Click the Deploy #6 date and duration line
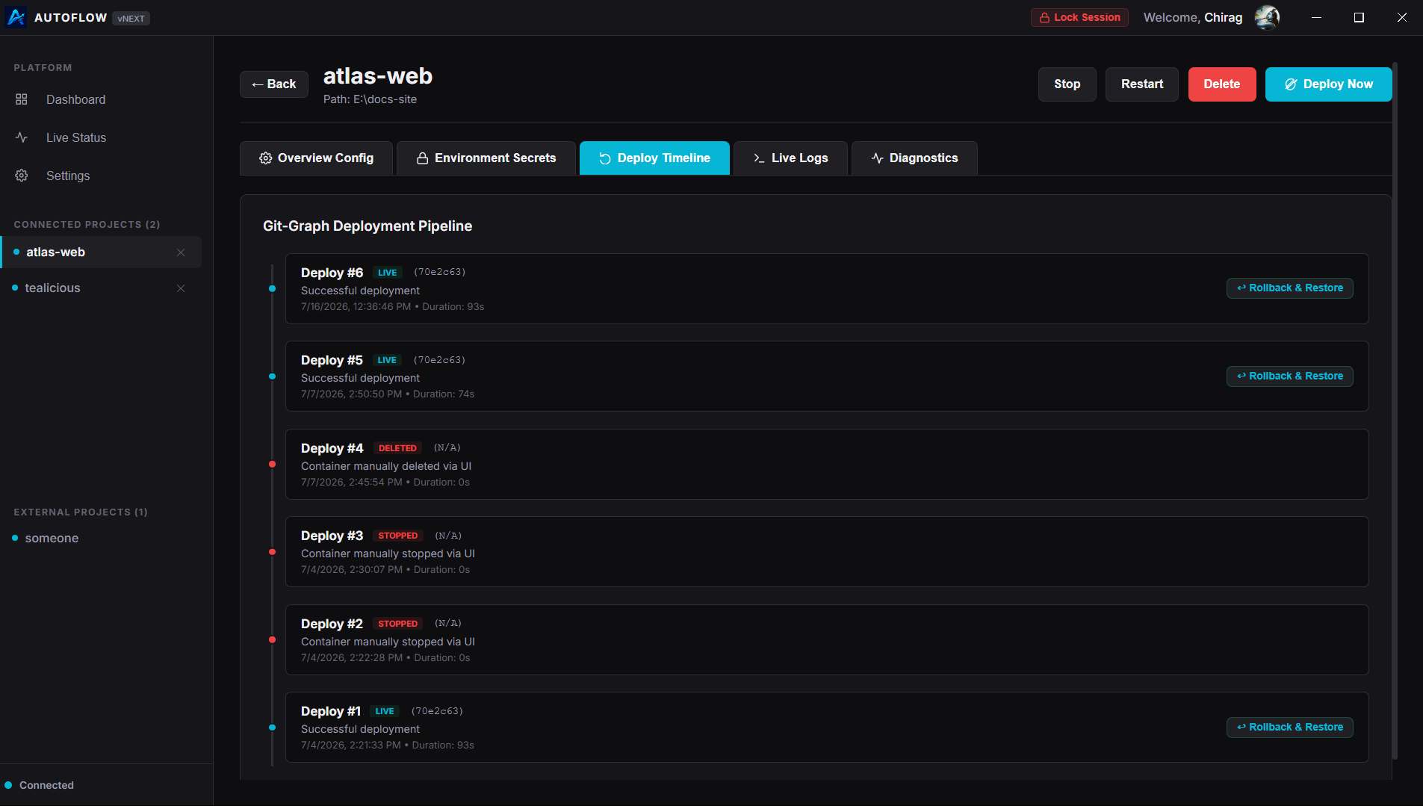 [x=392, y=307]
